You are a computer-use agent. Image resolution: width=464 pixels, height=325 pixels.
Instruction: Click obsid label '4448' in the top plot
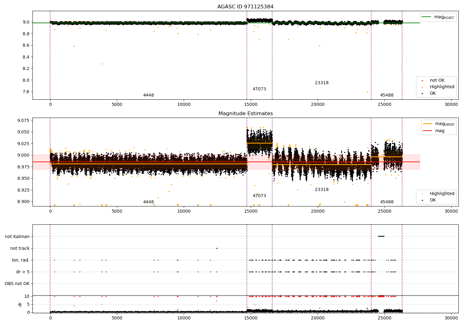click(x=148, y=95)
